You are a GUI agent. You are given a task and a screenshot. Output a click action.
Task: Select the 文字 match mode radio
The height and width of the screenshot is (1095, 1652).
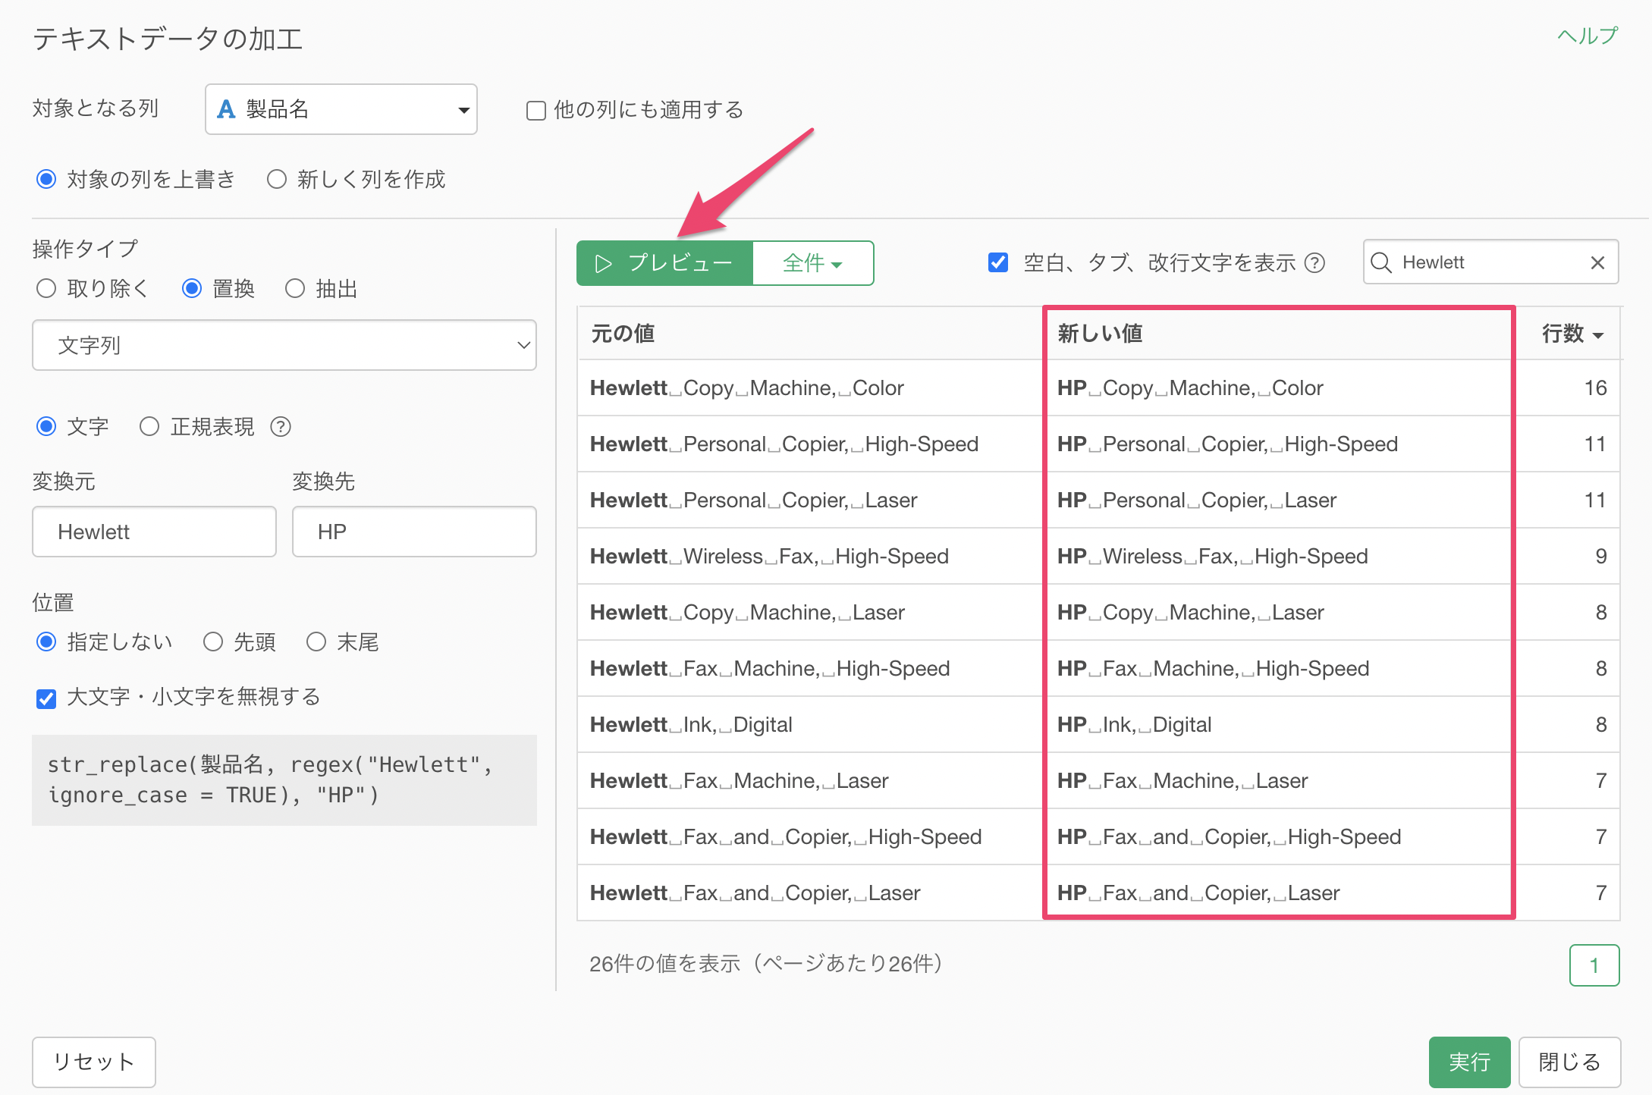[x=46, y=426]
